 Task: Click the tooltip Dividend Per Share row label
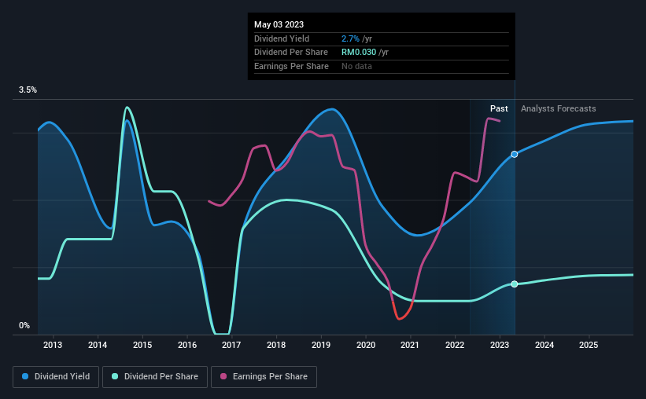tap(291, 53)
